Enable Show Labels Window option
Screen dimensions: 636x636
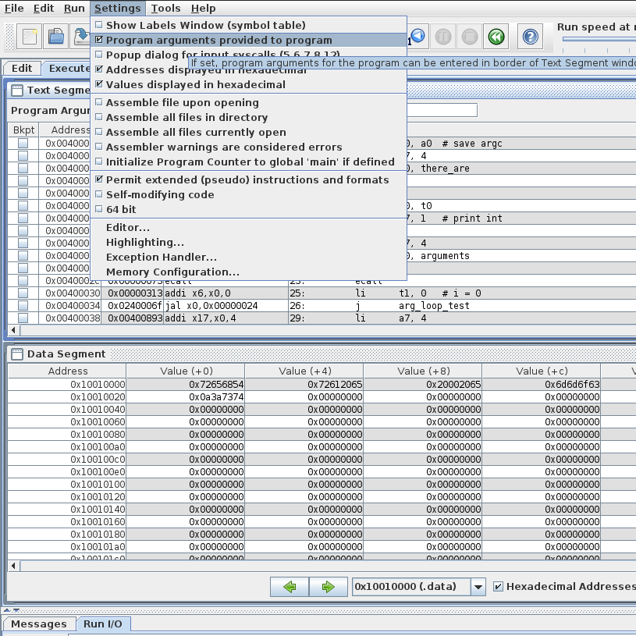(x=249, y=25)
